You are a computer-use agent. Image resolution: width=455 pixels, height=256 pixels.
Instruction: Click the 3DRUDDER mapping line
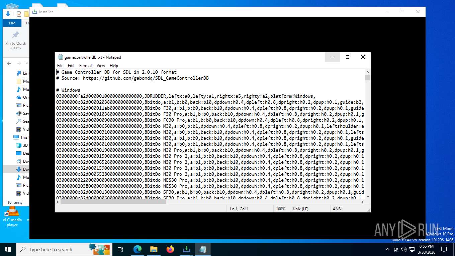(186, 96)
